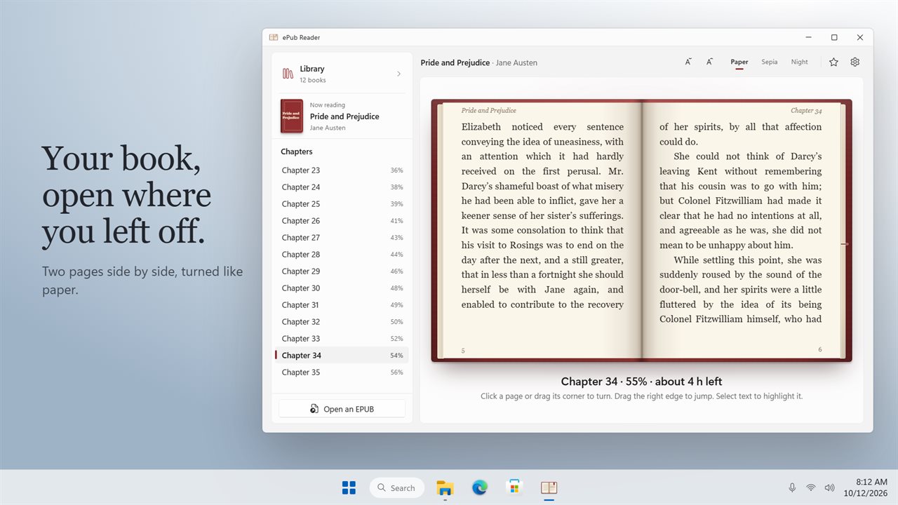Image resolution: width=898 pixels, height=505 pixels.
Task: Click the EPUB file icon in Open button
Action: point(314,409)
